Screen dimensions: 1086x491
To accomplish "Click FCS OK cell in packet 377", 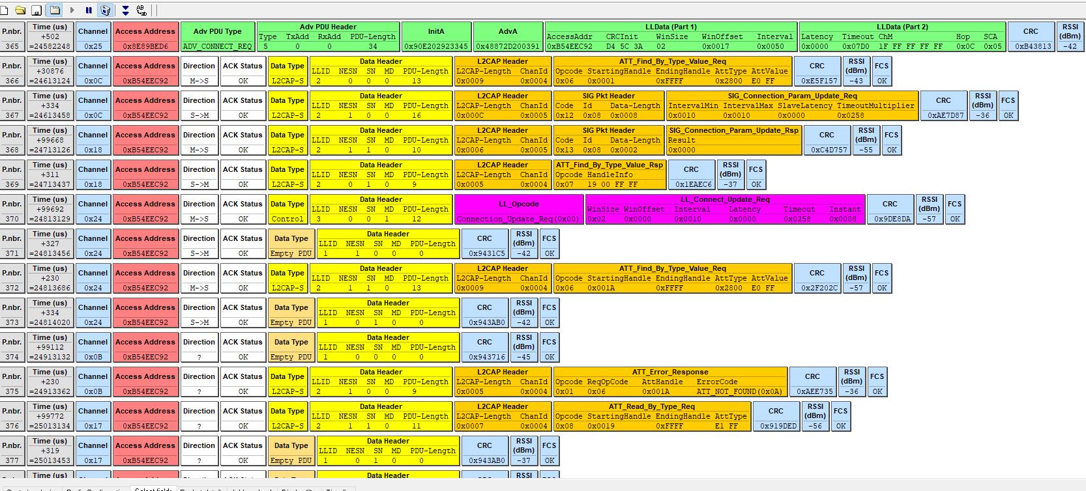I will pyautogui.click(x=550, y=451).
